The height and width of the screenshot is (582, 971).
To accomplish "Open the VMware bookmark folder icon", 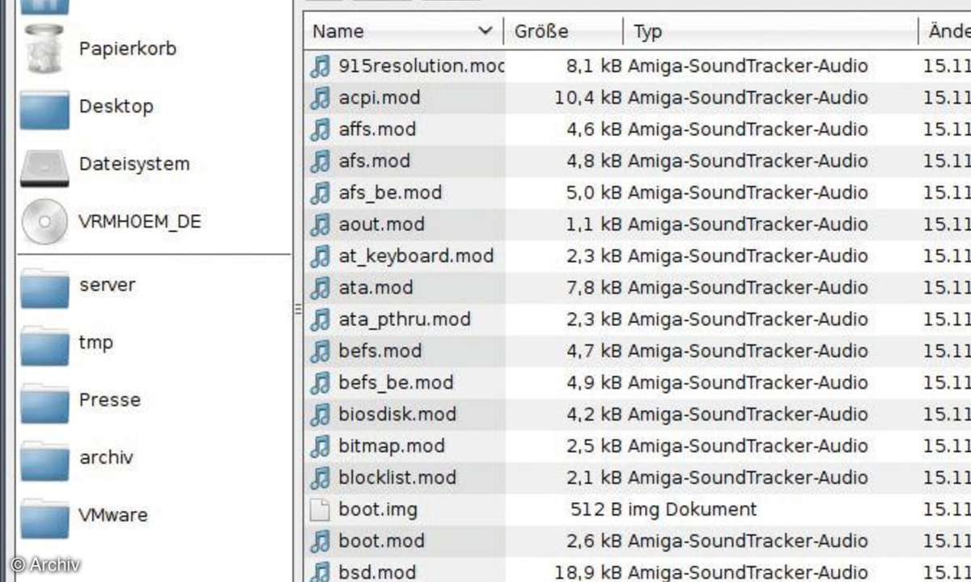I will tap(45, 518).
